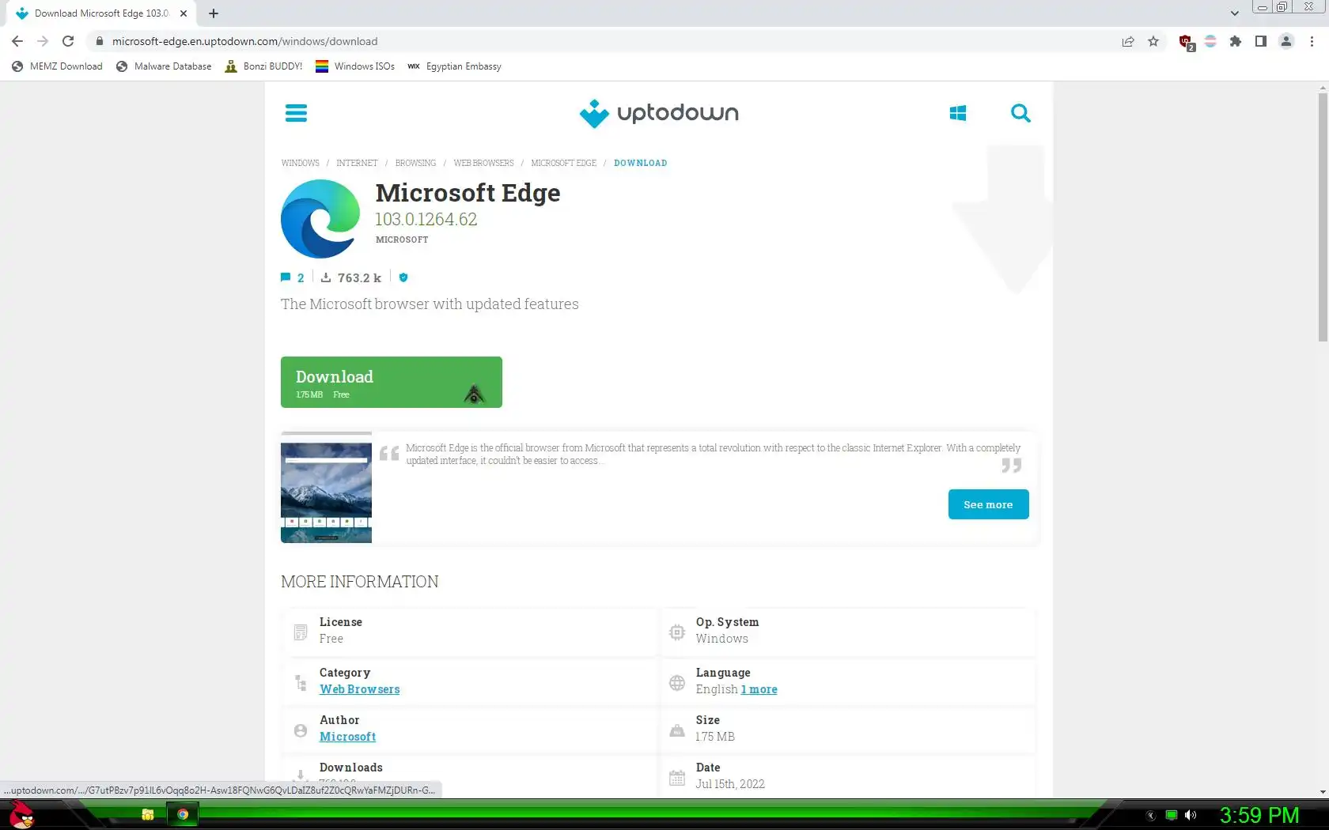Open the volume speaker tray icon
This screenshot has width=1329, height=830.
1191,815
